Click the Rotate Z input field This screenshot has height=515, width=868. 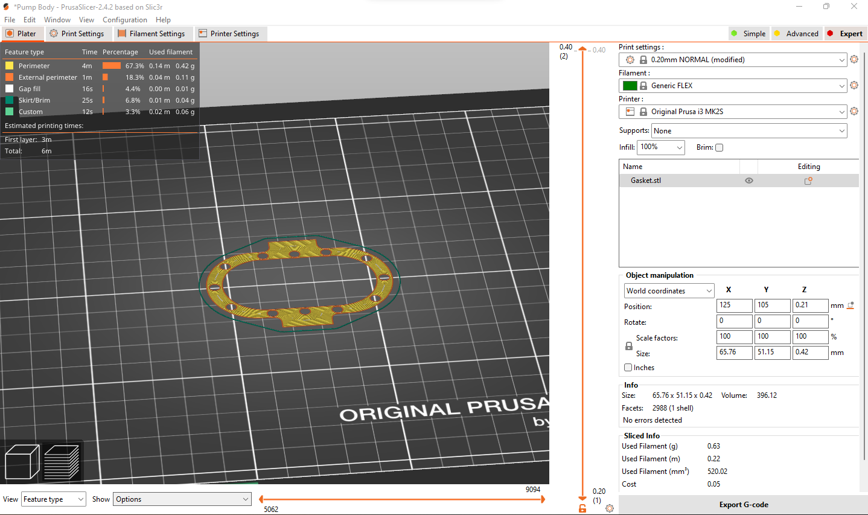pyautogui.click(x=810, y=321)
